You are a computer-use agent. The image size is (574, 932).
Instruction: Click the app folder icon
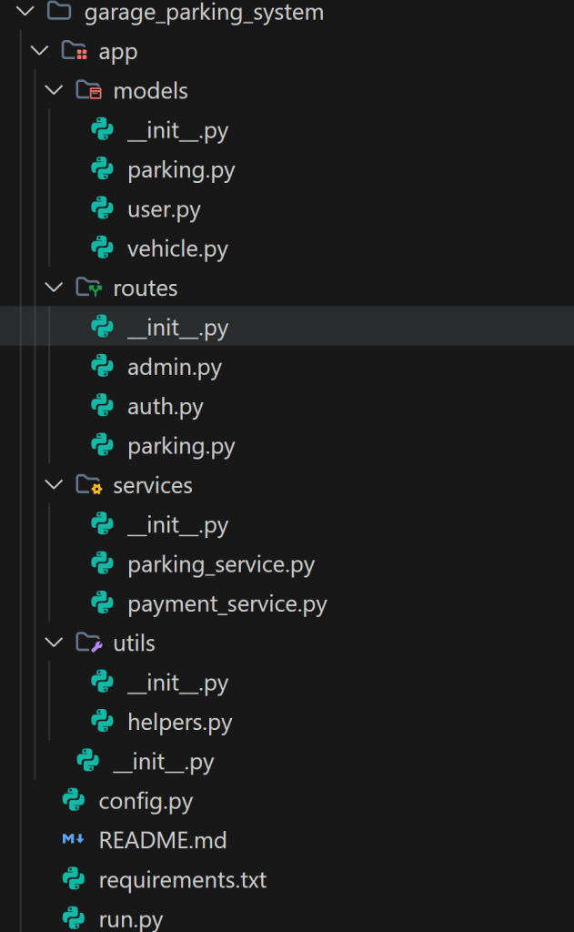click(74, 52)
